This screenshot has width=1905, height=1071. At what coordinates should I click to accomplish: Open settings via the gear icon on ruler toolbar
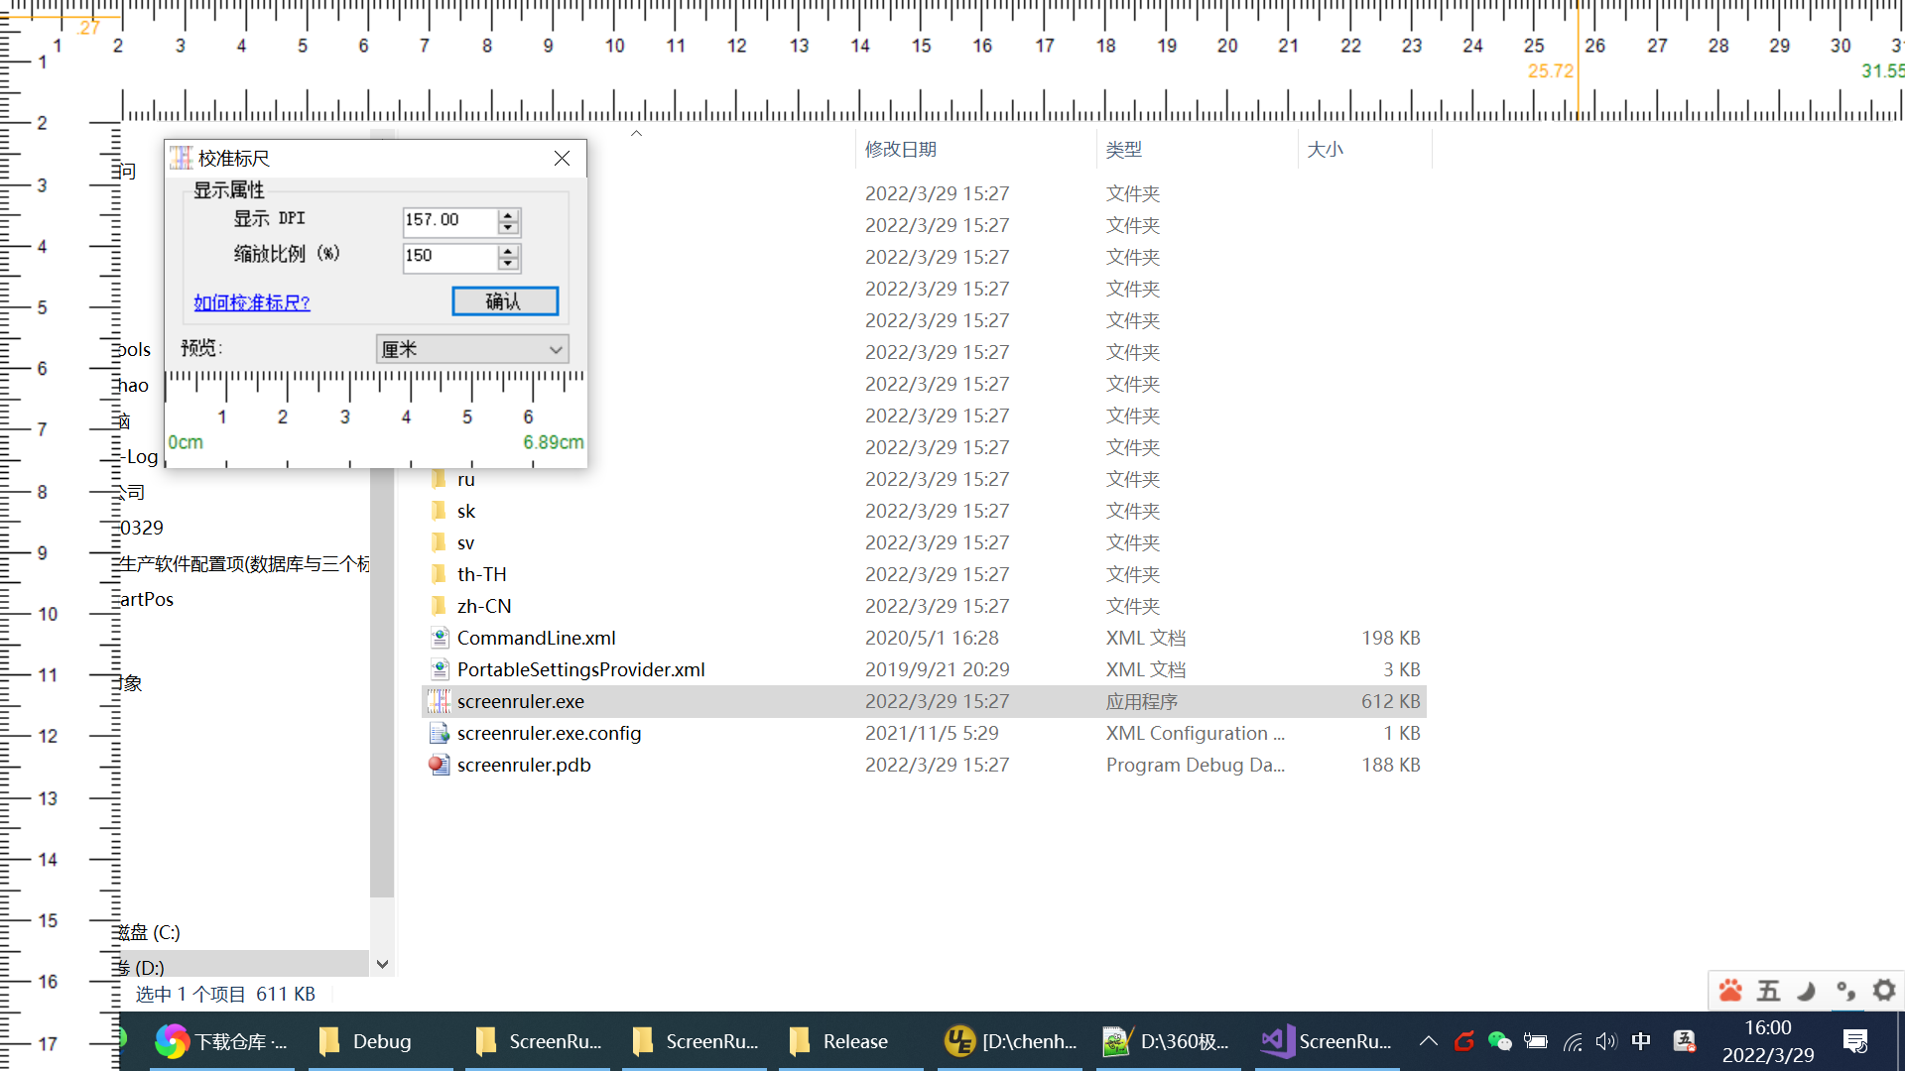pyautogui.click(x=1882, y=991)
